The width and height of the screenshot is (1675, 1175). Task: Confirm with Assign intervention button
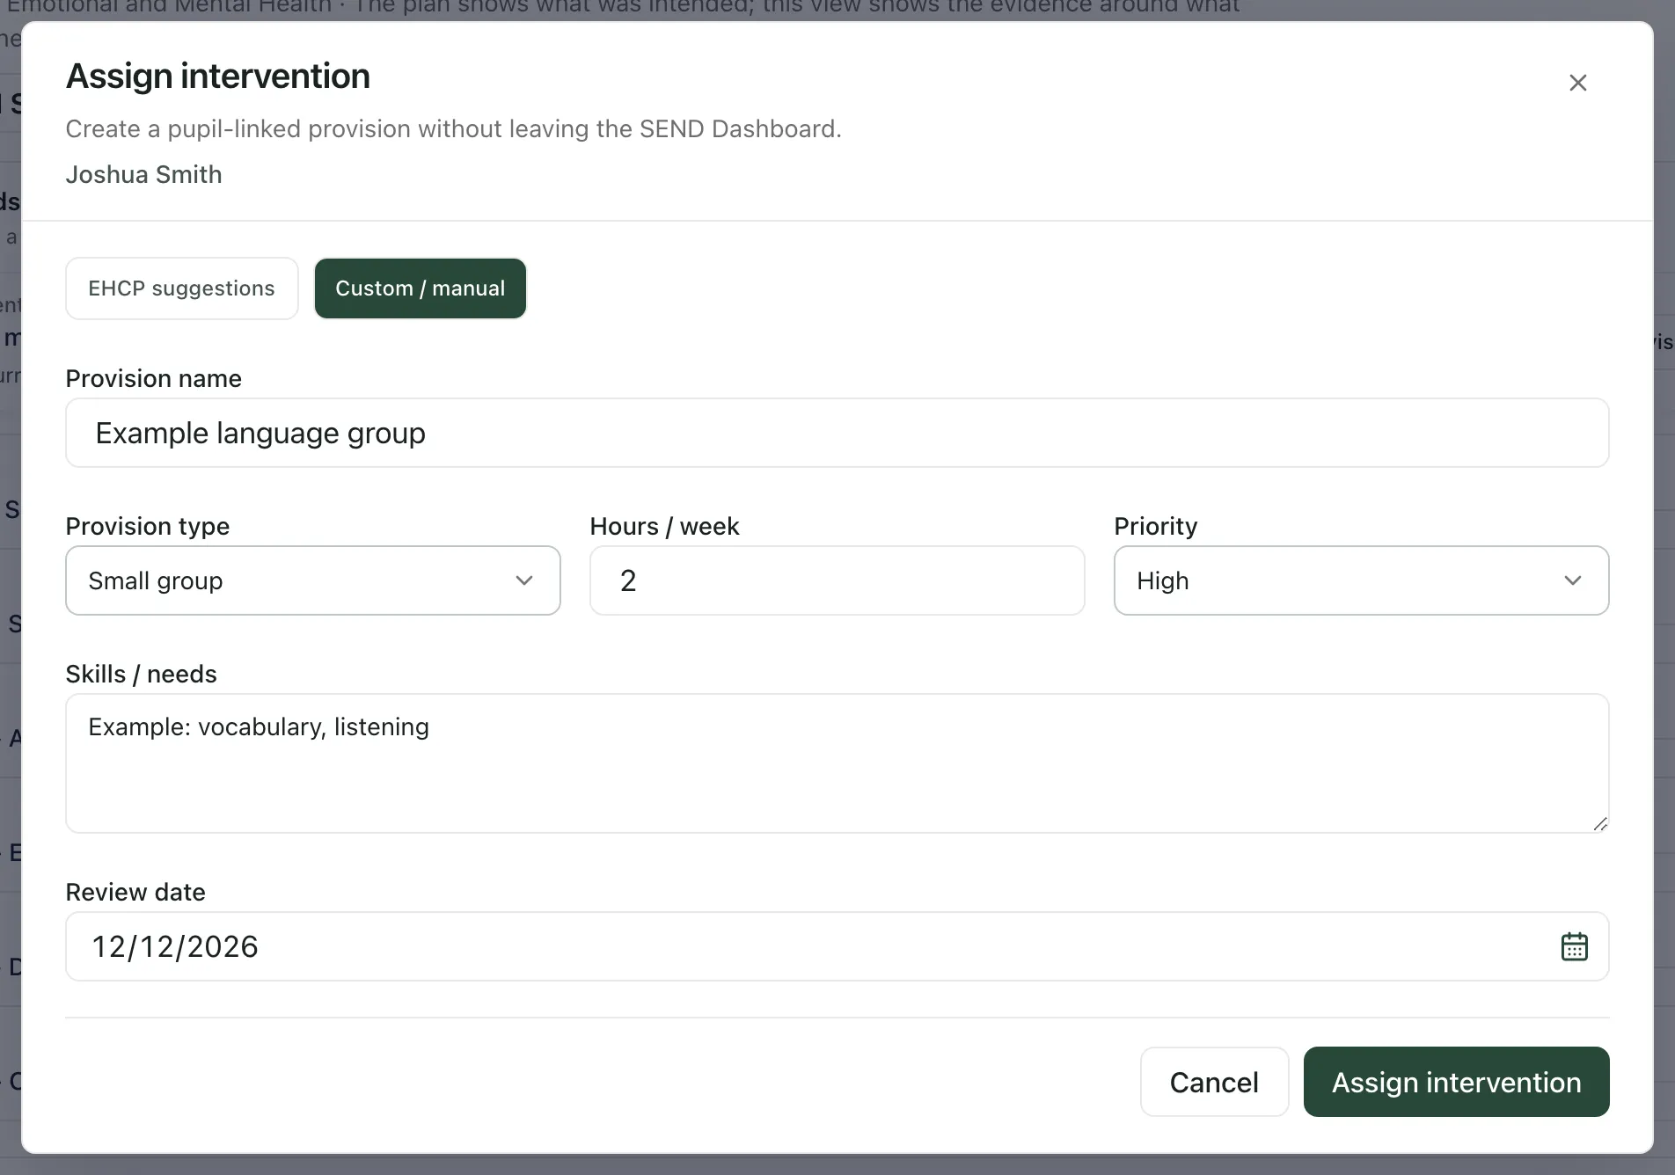coord(1457,1082)
